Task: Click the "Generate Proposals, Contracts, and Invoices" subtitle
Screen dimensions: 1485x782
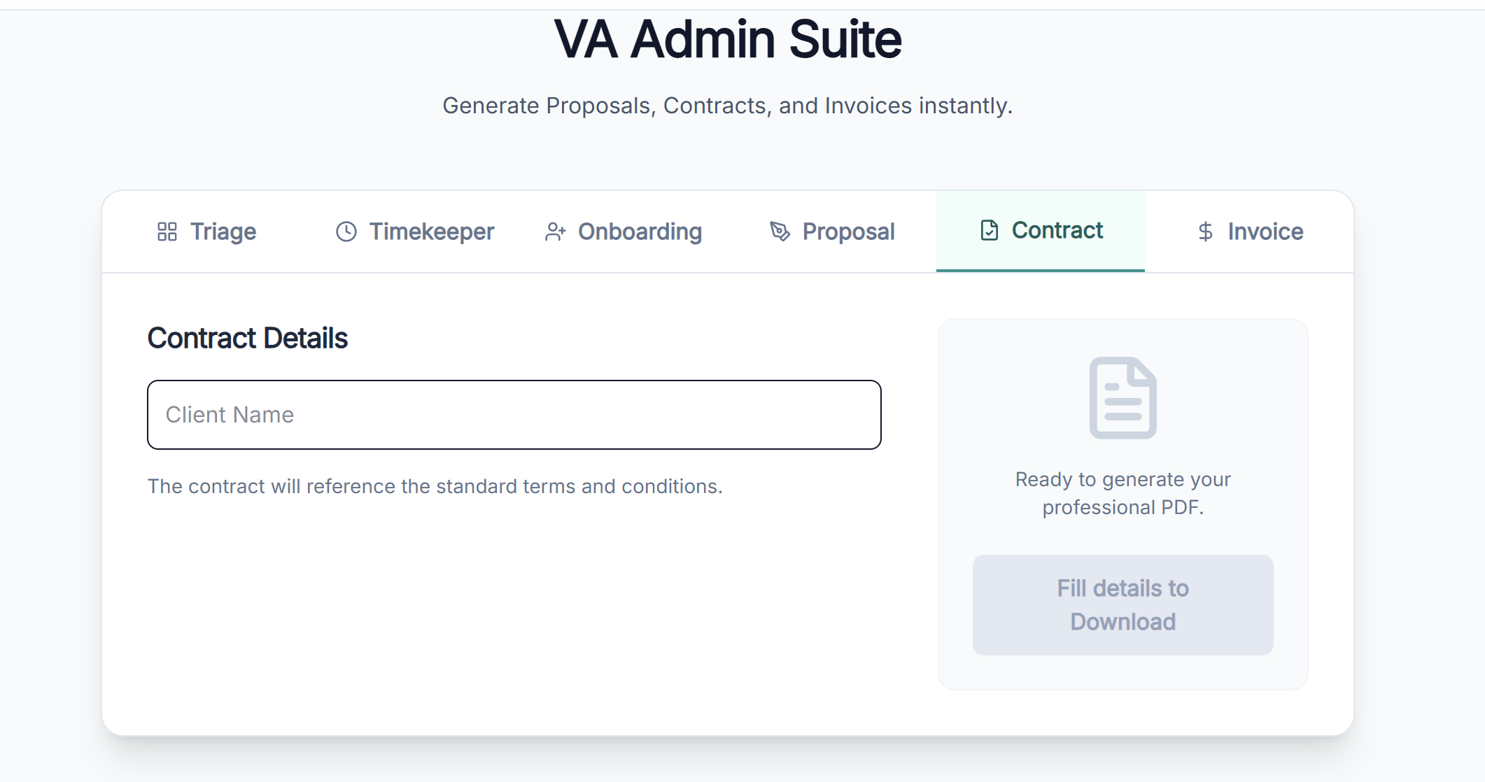Action: coord(728,106)
